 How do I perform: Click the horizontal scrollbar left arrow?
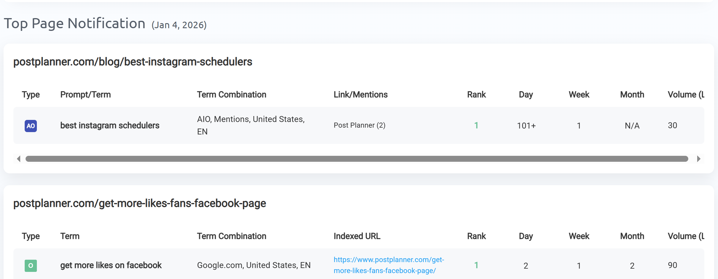click(x=19, y=159)
